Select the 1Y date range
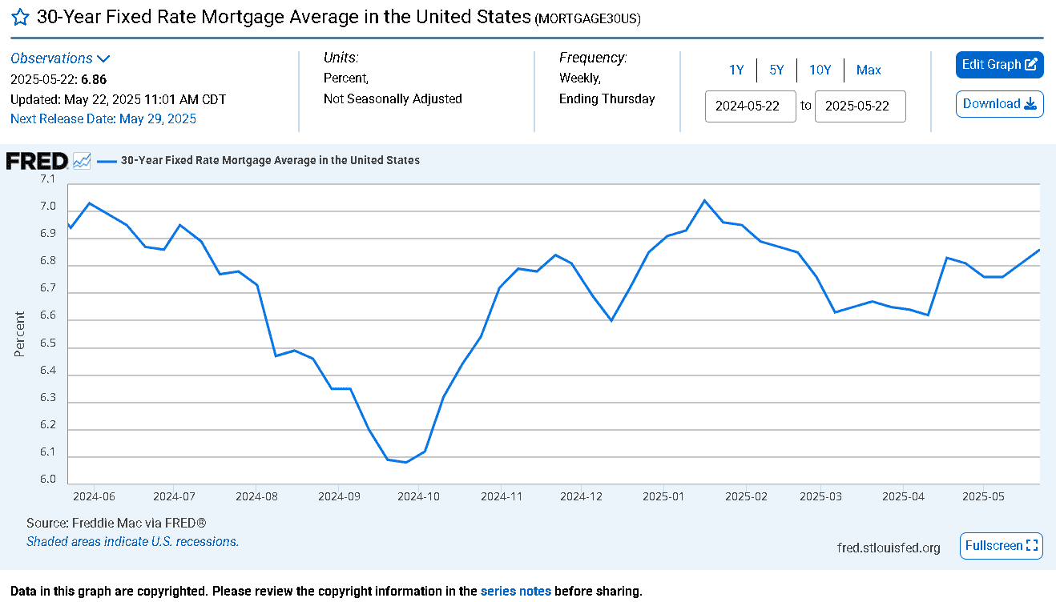This screenshot has height=602, width=1056. (736, 70)
